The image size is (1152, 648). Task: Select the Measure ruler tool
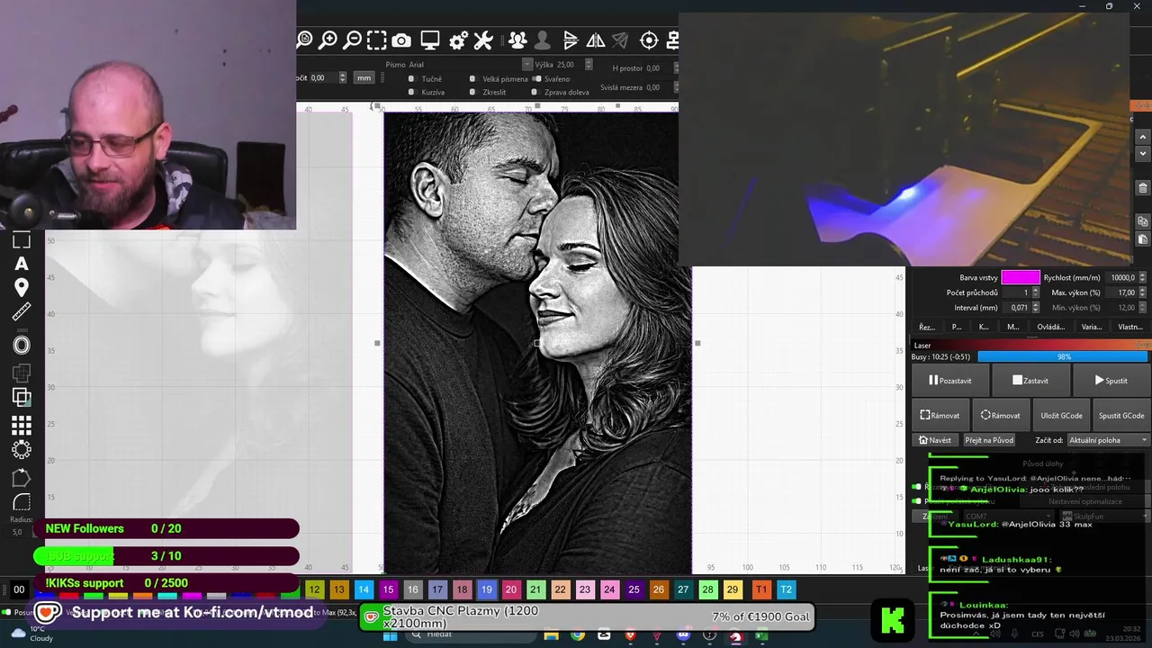[x=22, y=312]
